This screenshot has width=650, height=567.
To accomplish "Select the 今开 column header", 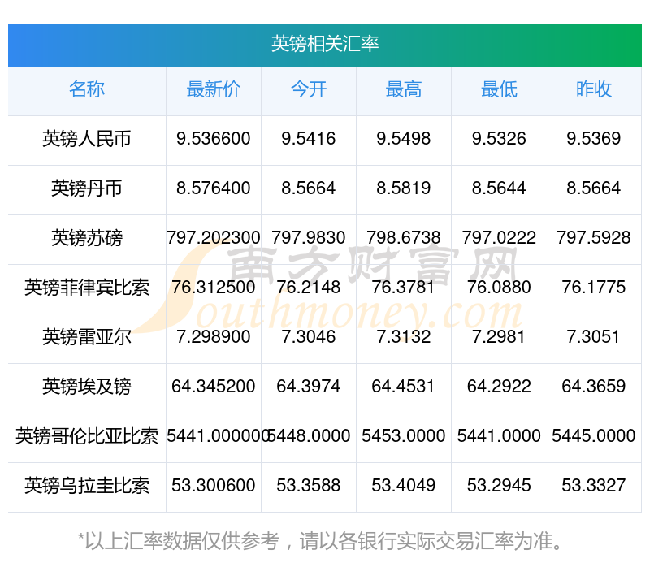I will tap(309, 89).
